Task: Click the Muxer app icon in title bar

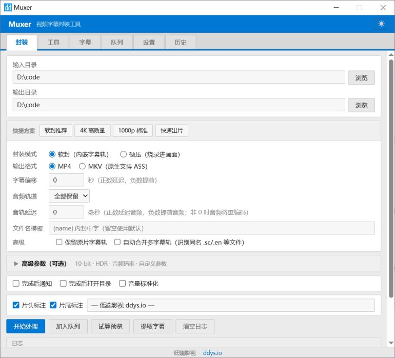Action: coord(8,8)
